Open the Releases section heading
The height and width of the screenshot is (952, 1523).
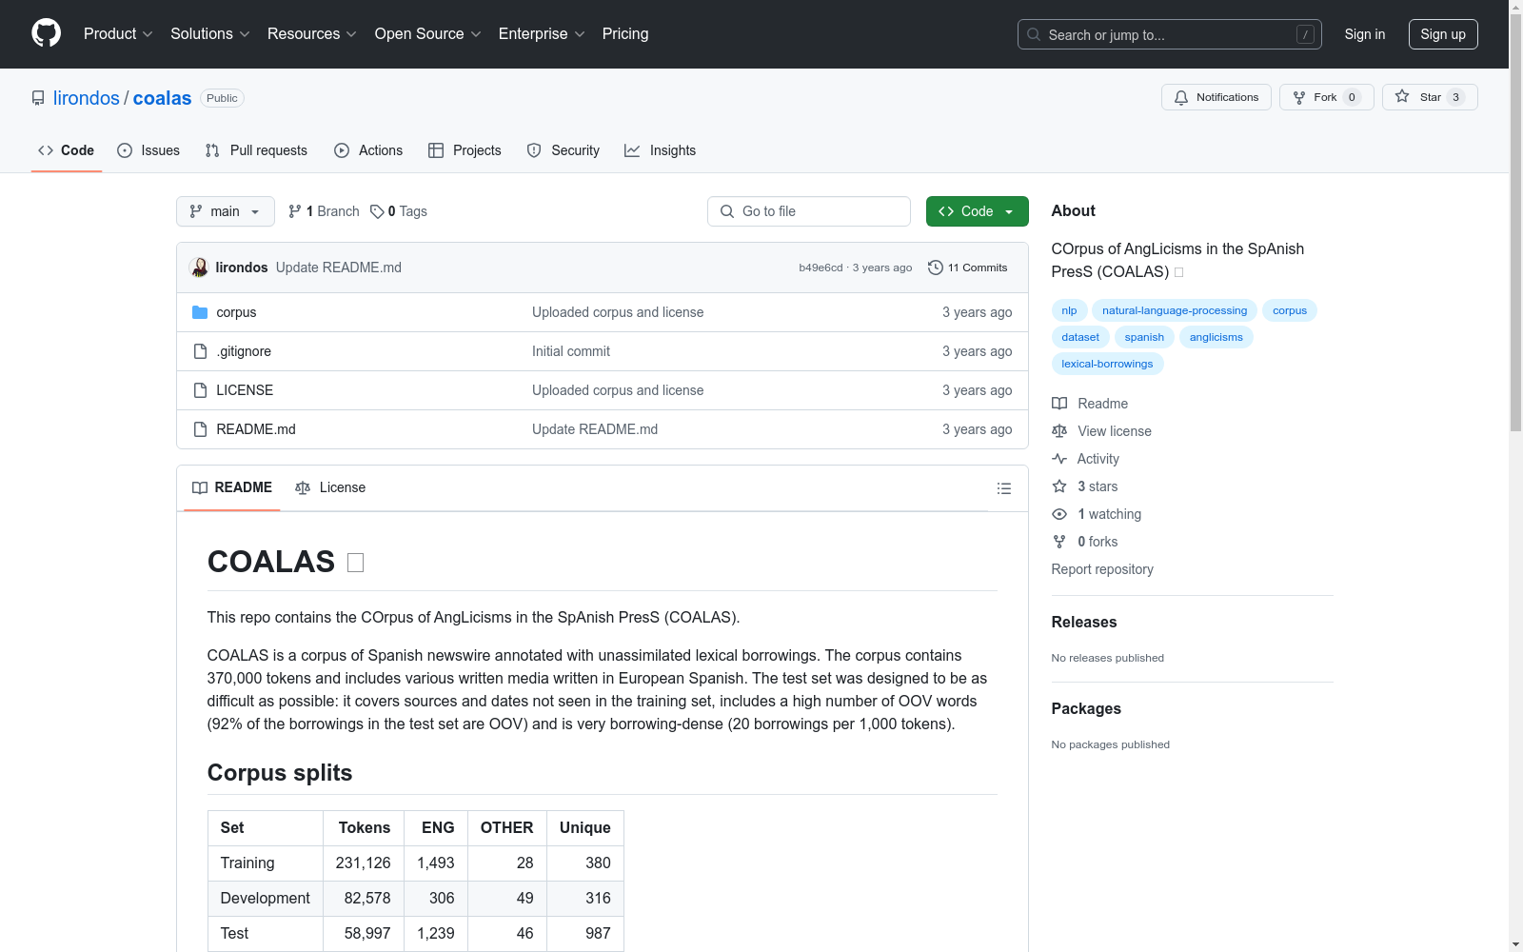pyautogui.click(x=1084, y=622)
